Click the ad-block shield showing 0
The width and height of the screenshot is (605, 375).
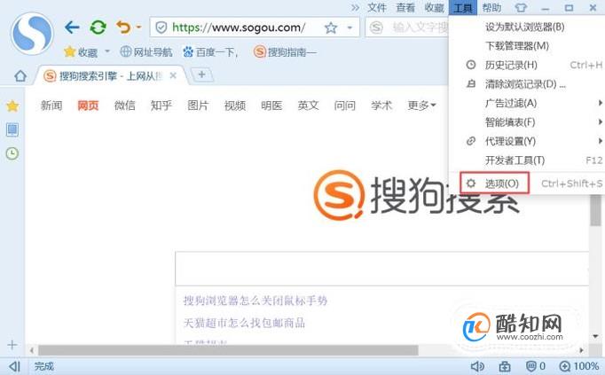536,366
